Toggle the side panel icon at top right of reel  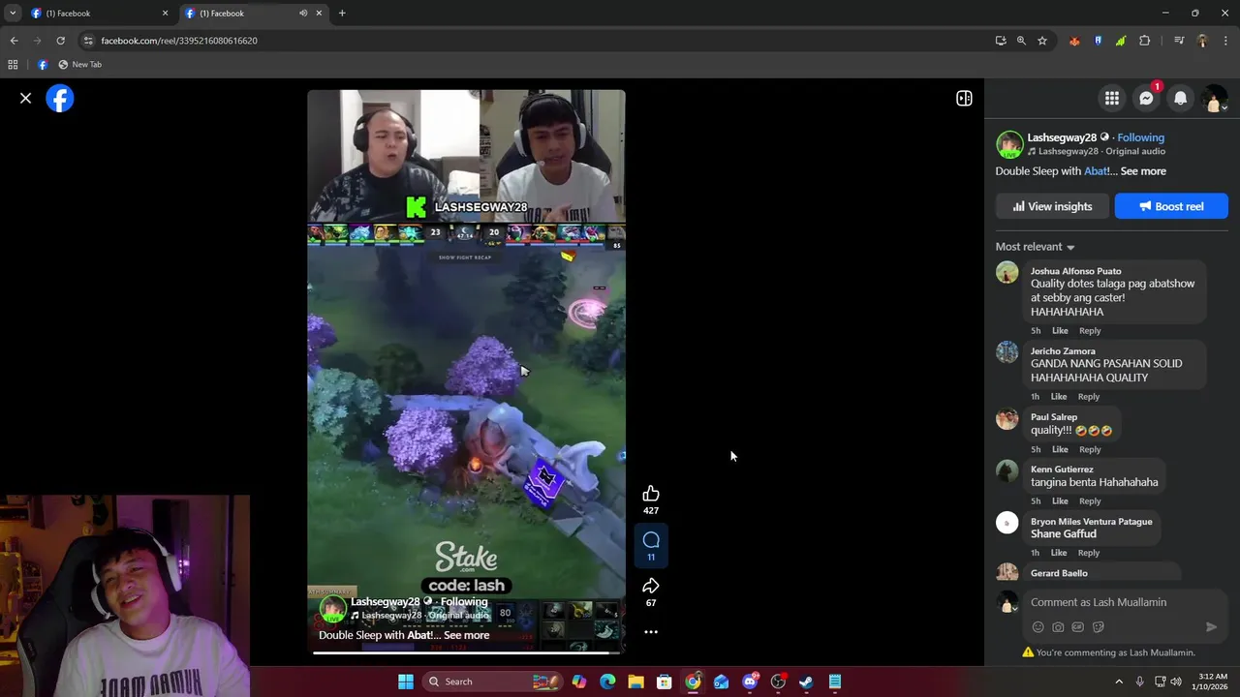964,98
